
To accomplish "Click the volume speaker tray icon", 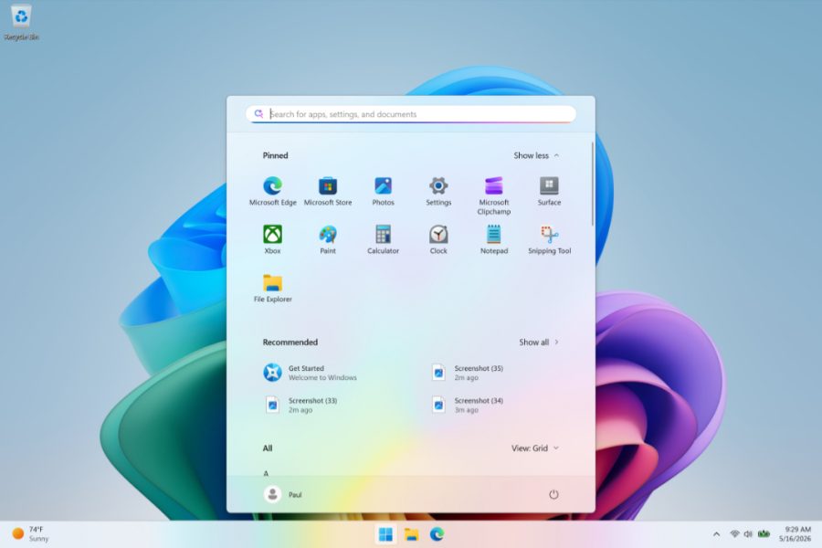I will tap(748, 533).
